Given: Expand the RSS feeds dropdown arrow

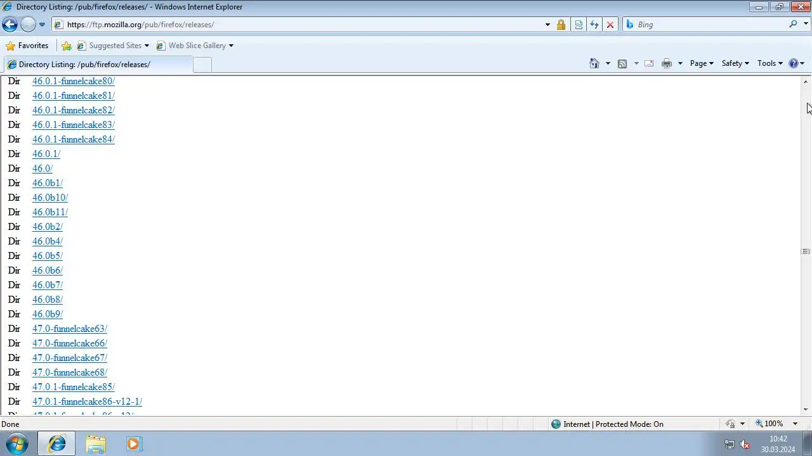Looking at the screenshot, I should pyautogui.click(x=636, y=63).
